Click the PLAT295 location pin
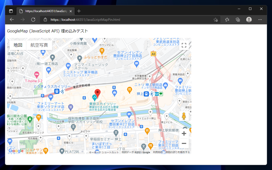Image resolution: width=272 pixels, height=170 pixels. pos(62,151)
